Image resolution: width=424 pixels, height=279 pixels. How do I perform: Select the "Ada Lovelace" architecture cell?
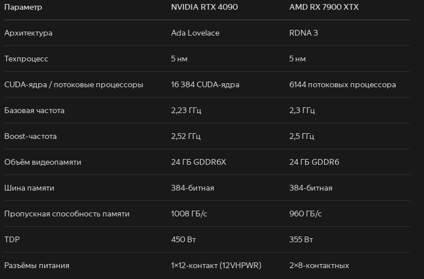pyautogui.click(x=195, y=33)
